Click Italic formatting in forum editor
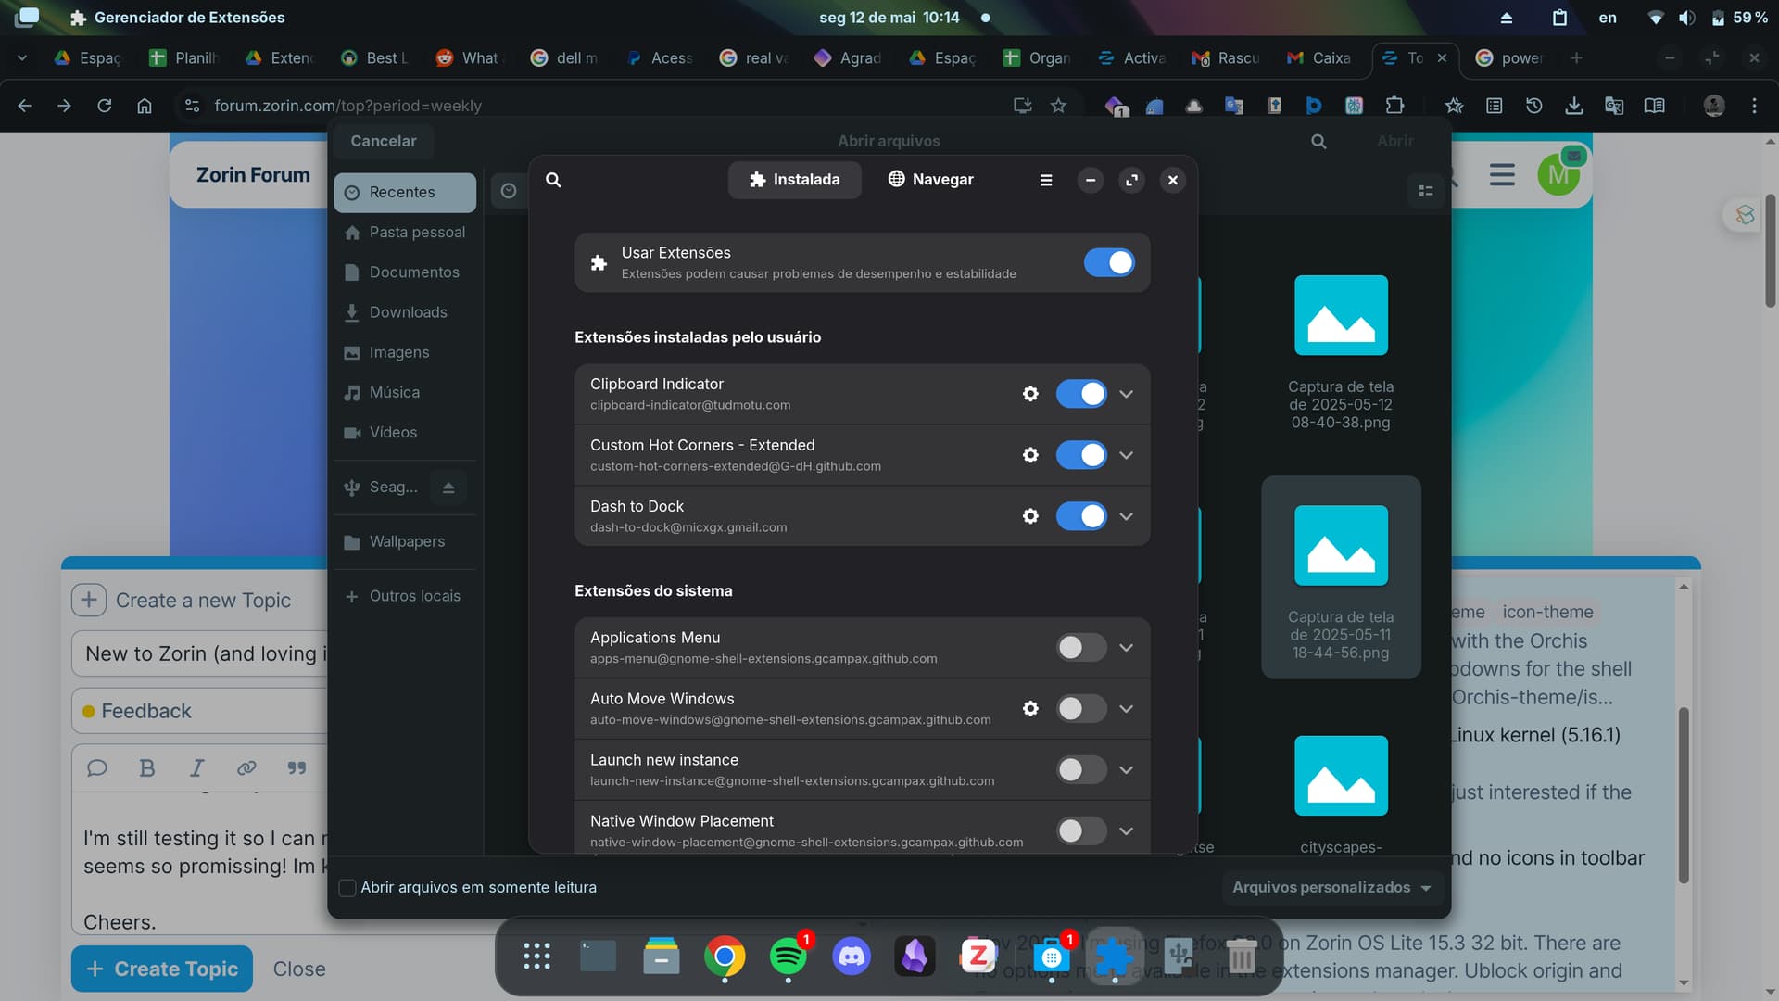Image resolution: width=1779 pixels, height=1001 pixels. [x=196, y=768]
